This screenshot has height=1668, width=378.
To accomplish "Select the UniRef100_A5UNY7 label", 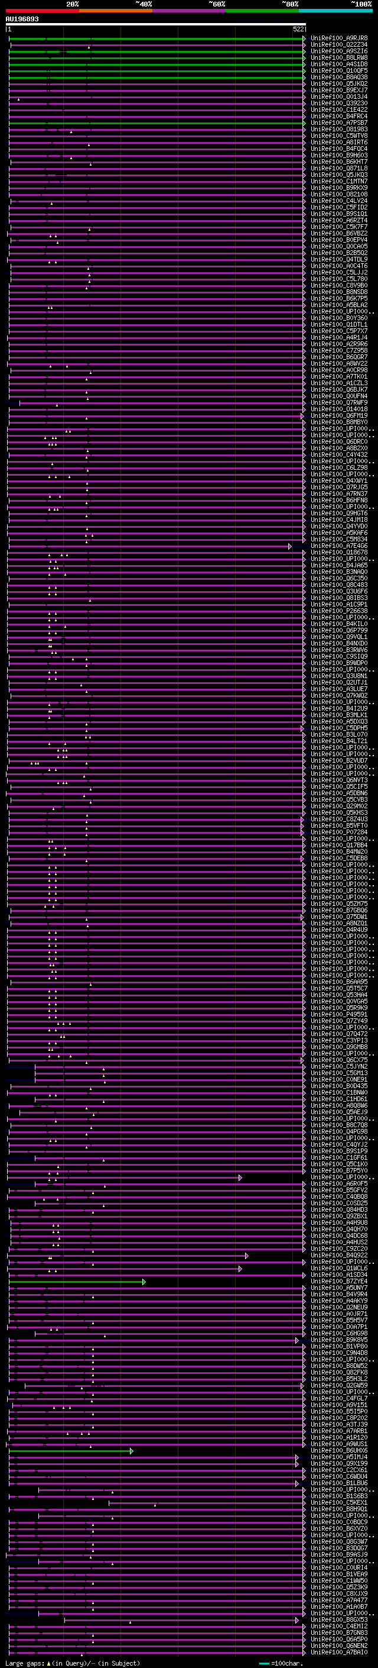I will 338,1289.
